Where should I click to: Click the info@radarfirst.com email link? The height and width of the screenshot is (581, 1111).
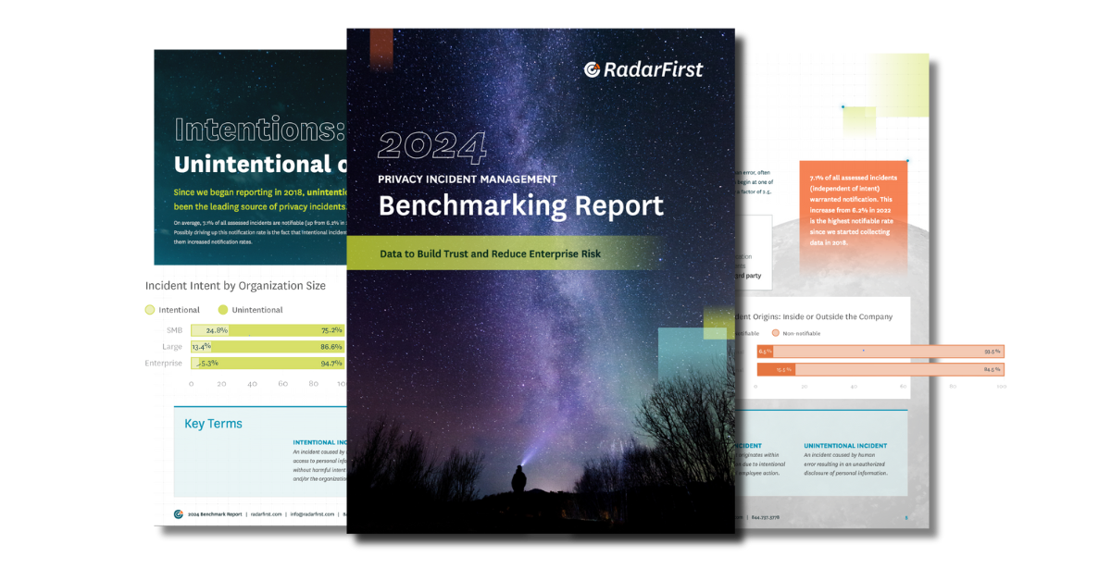tap(312, 513)
